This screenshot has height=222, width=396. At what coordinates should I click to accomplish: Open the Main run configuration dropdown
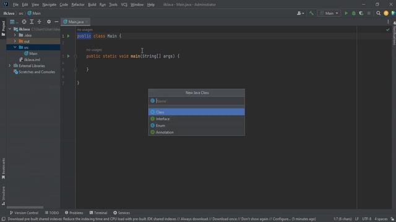(329, 13)
